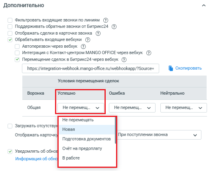213x171 pixels.
Task: Click the dropdown list scrollbar
Action: [x=115, y=130]
